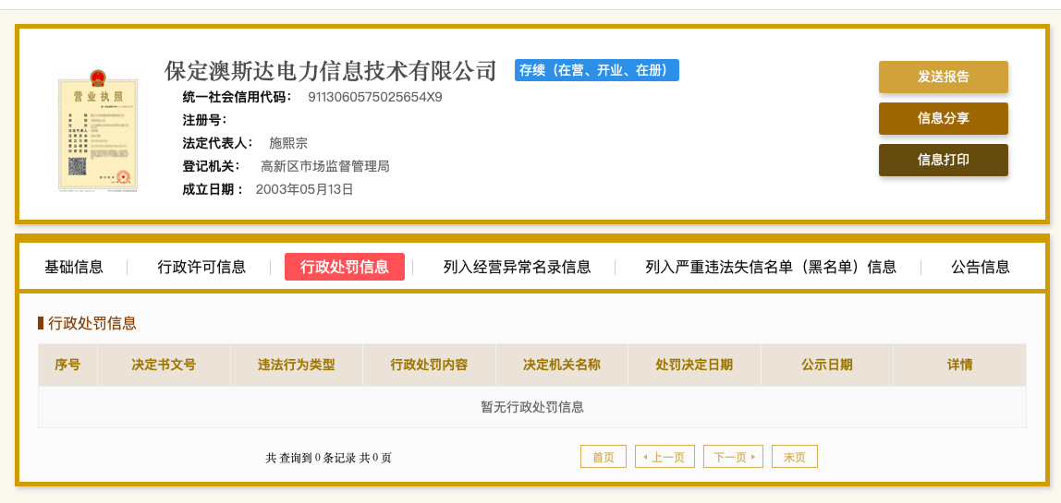
Task: Click the 决定书文号 column header
Action: pos(164,365)
